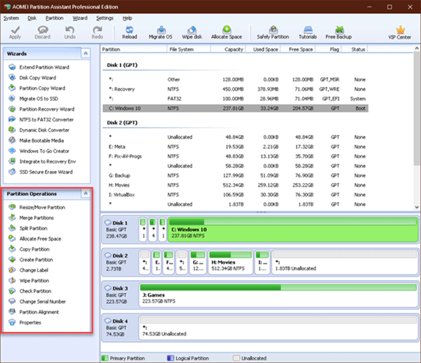
Task: Click the Redo arrow icon
Action: [97, 30]
